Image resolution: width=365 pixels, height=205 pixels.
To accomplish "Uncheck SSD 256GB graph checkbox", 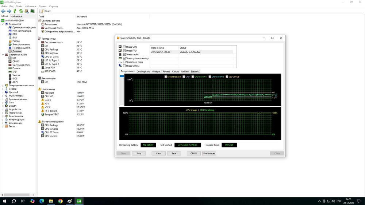I will (227, 76).
